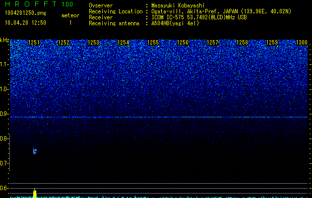
Task: Click the kHz axis unit label
Action: 4,40
